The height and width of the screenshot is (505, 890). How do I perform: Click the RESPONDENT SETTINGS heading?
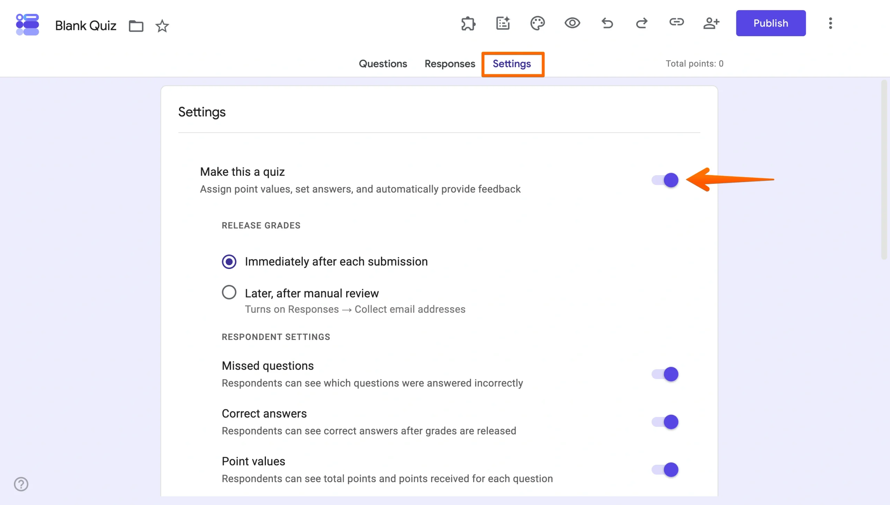(276, 337)
